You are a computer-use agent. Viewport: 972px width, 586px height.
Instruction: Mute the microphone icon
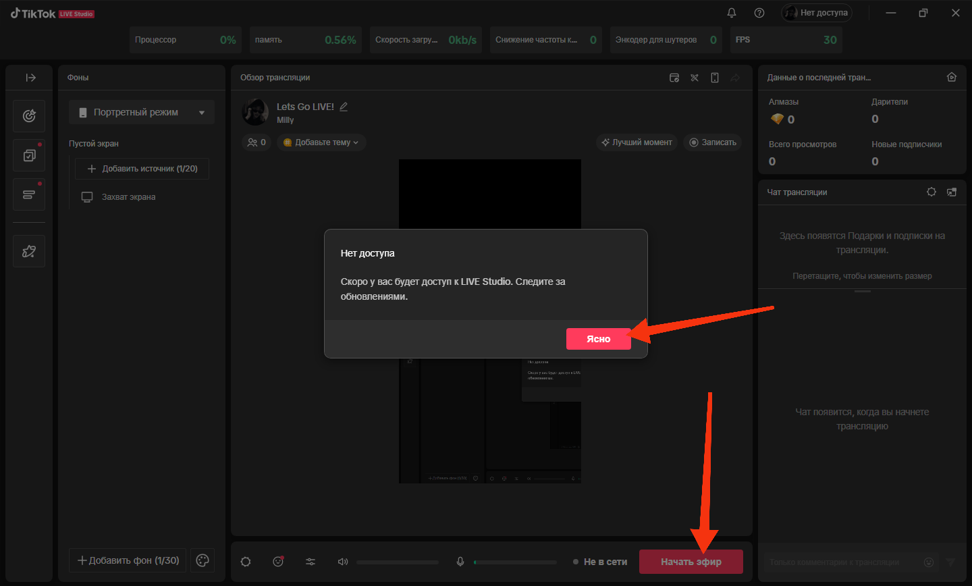click(460, 562)
